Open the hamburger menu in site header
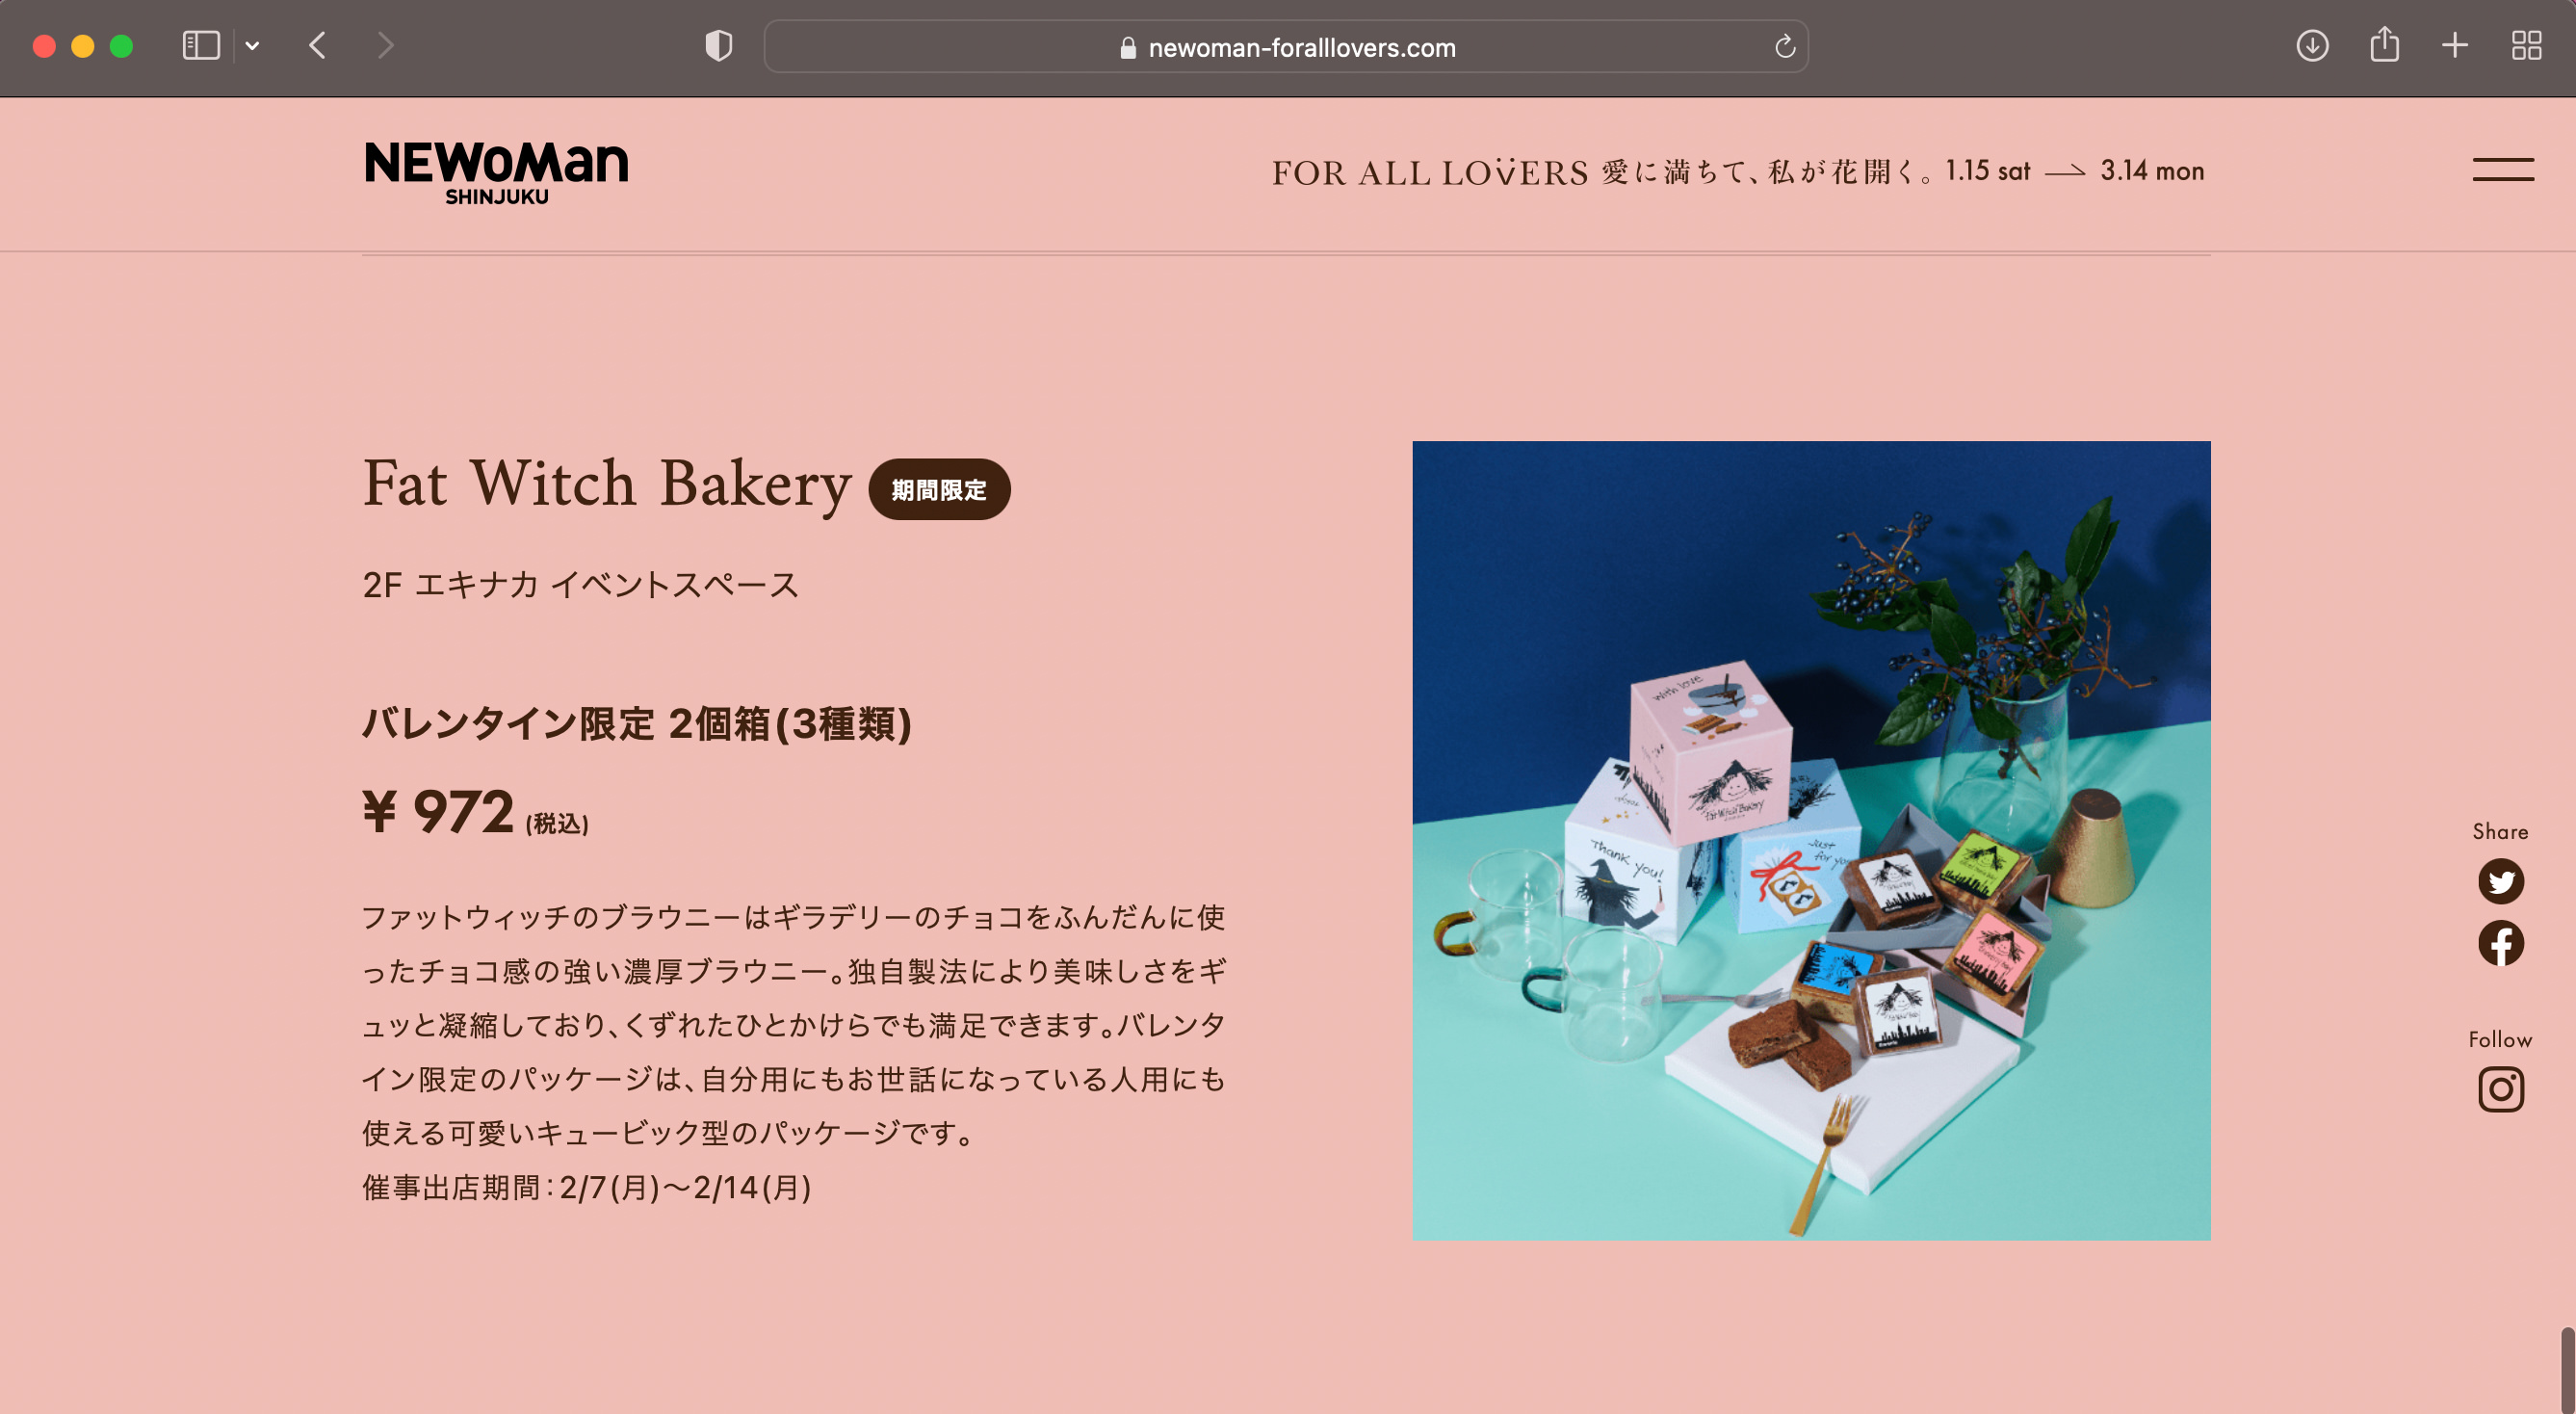Viewport: 2576px width, 1414px height. point(2503,170)
